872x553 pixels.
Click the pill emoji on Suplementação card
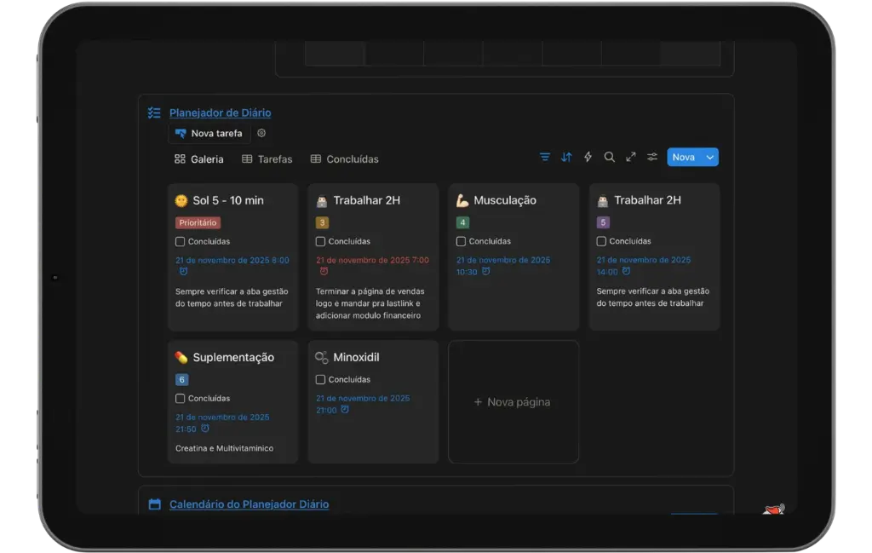point(181,358)
